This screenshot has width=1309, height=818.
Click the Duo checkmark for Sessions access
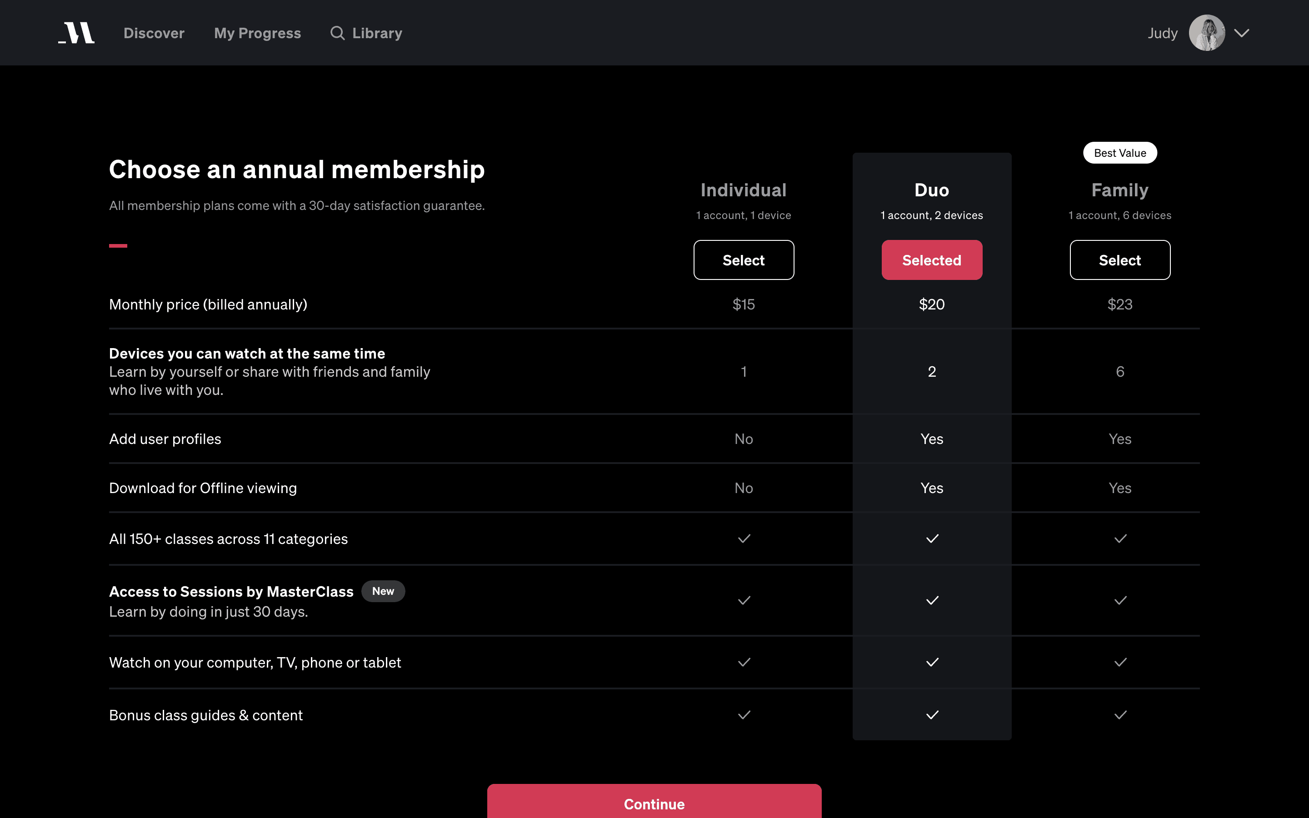[x=932, y=600]
